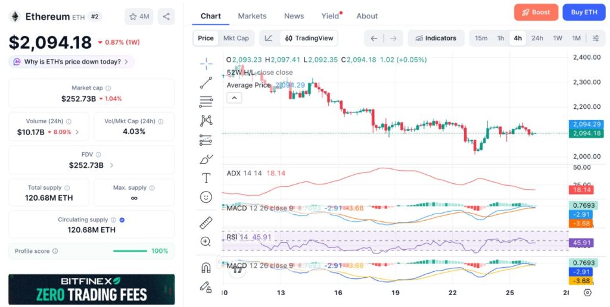This screenshot has width=610, height=307.
Task: Click the RSI 14 indicator label
Action: pos(237,237)
